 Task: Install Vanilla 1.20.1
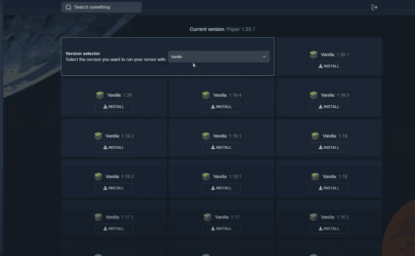point(329,66)
